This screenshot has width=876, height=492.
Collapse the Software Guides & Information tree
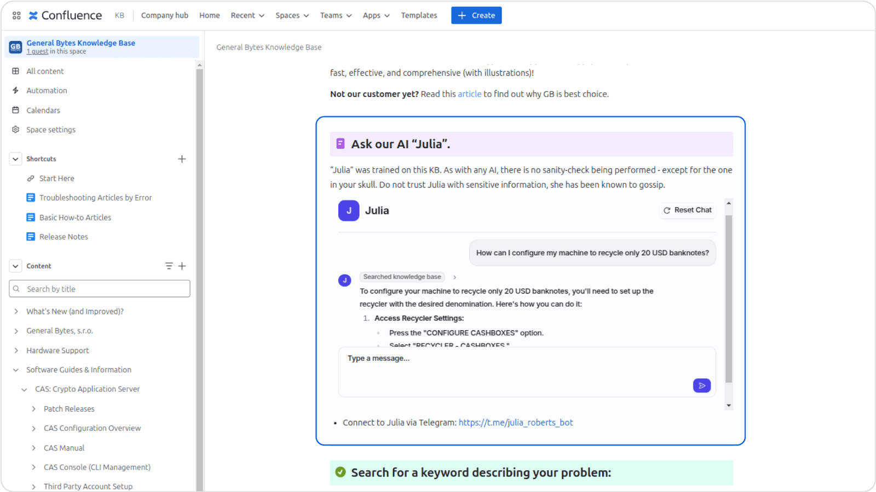tap(16, 370)
